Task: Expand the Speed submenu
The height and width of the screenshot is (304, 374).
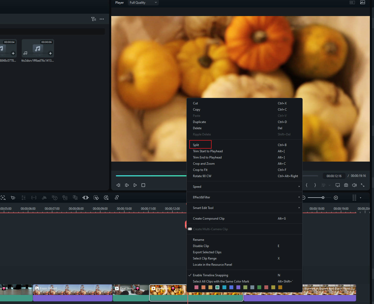Action: tap(244, 187)
